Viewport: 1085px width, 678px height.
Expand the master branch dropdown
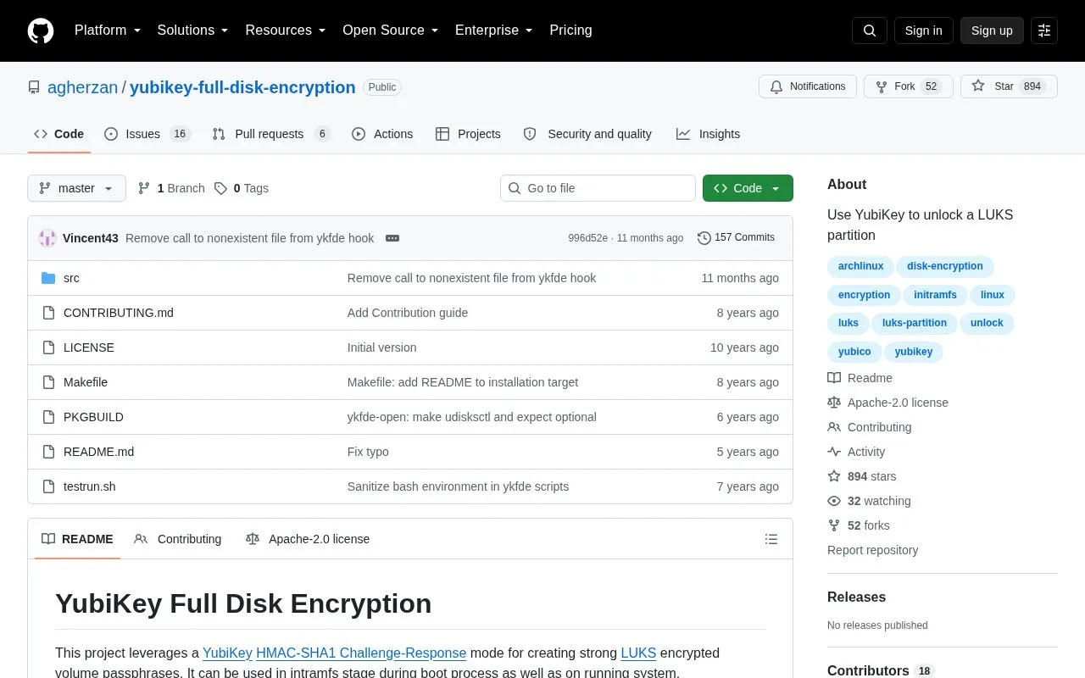[76, 188]
